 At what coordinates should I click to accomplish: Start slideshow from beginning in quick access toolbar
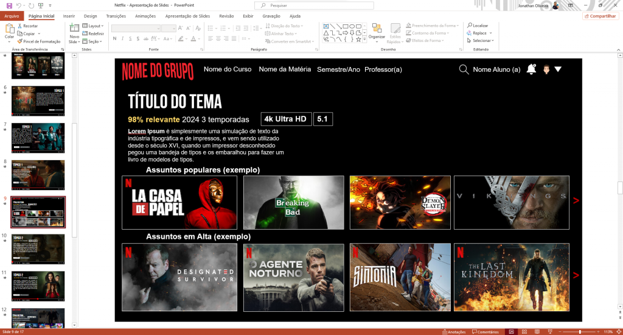pos(41,5)
